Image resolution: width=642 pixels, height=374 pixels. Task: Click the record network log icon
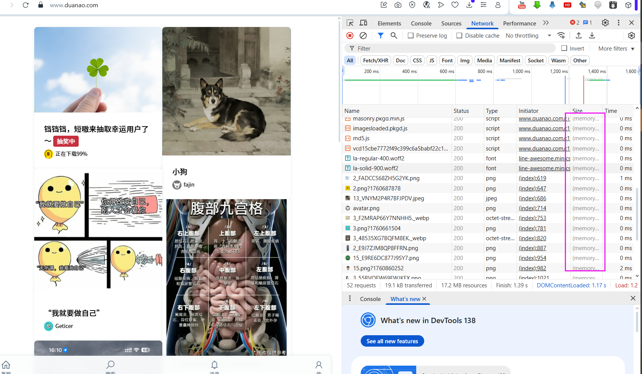pyautogui.click(x=350, y=35)
